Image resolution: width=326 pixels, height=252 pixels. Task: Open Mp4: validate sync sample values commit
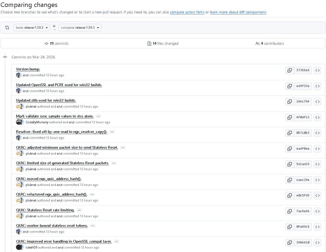[55, 116]
